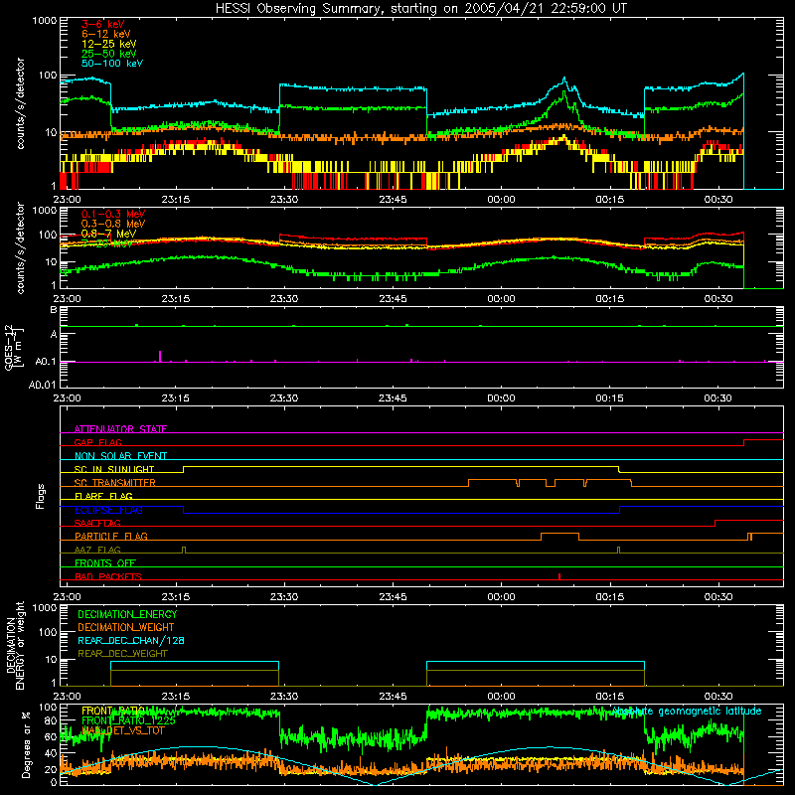This screenshot has height=795, width=795.
Task: Pick the NON_SOLAR_EVENT flag label
Action: (120, 456)
